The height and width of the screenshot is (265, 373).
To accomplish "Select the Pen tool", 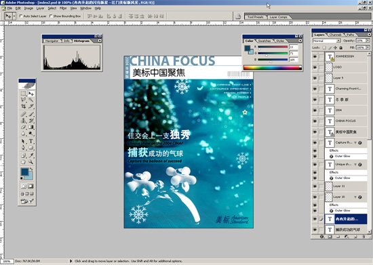I will [23, 148].
